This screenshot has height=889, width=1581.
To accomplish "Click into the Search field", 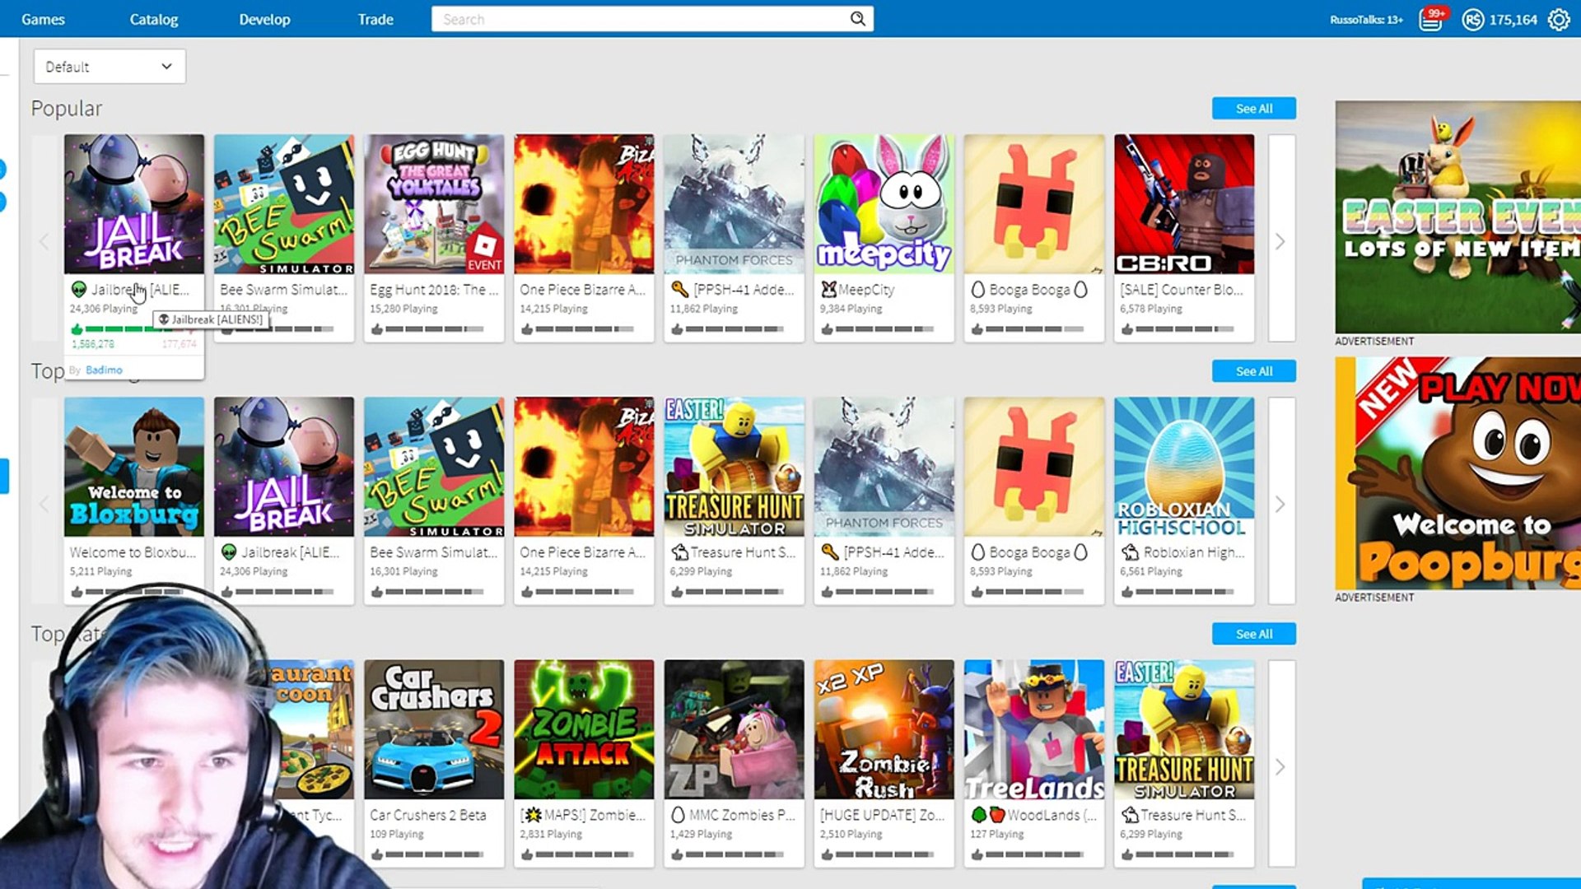I will 642,19.
